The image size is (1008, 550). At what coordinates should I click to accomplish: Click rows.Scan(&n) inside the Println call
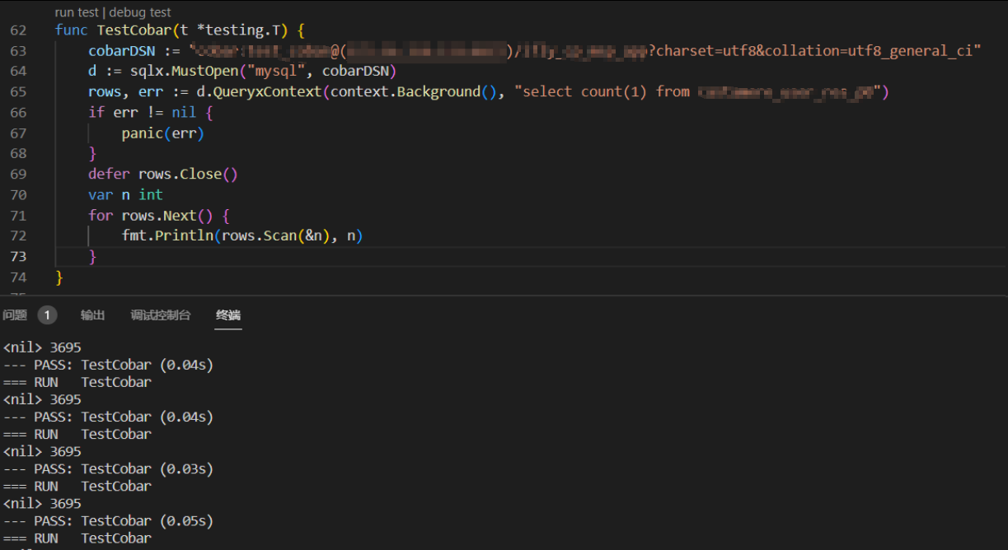point(276,236)
